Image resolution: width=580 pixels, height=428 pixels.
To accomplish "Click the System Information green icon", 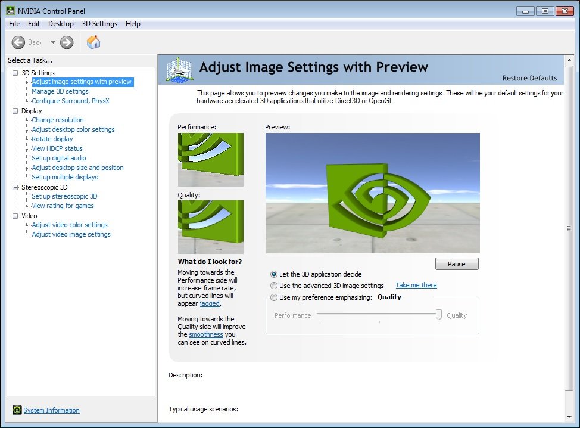I will point(17,410).
